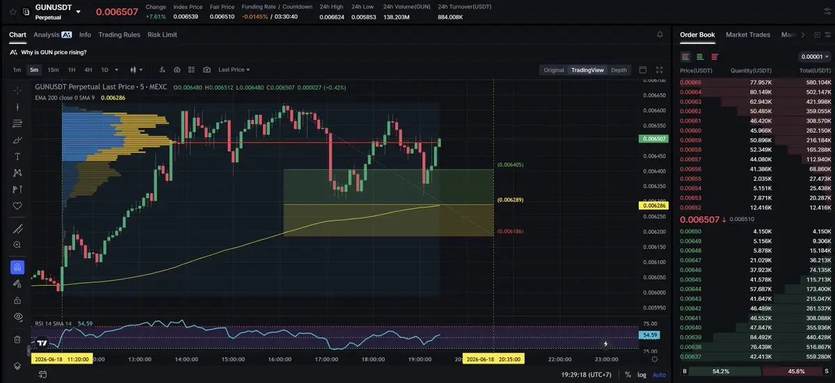Viewport: 835px width, 383px height.
Task: Show only bids green order book view
Action: [699, 56]
